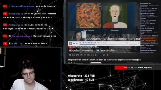Click the streamer webcam with glasses
The height and width of the screenshot is (90, 161).
31,69
